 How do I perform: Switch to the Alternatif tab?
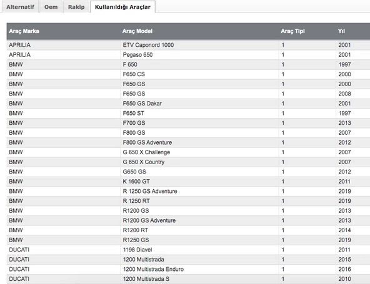pyautogui.click(x=20, y=7)
